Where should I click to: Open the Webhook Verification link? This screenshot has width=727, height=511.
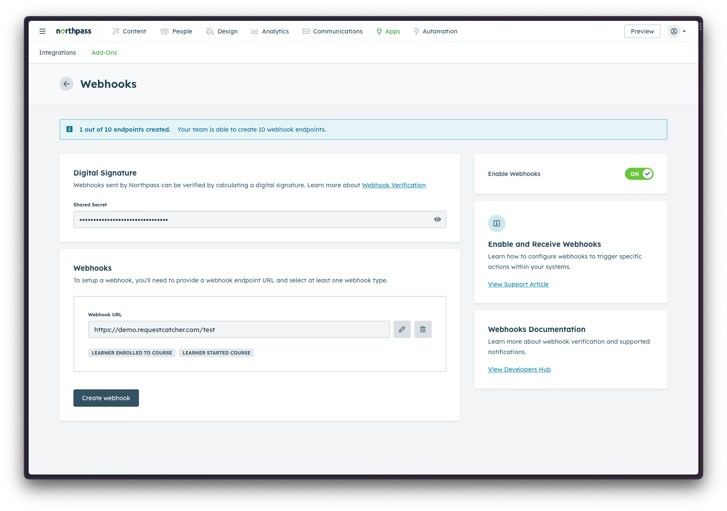tap(393, 185)
